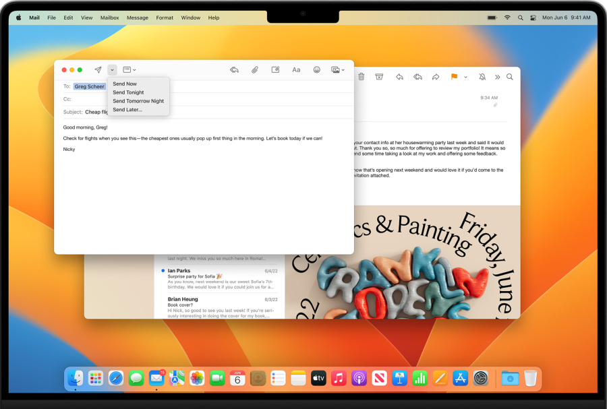This screenshot has height=409, width=607.
Task: Show format bar with the Aa icon
Action: click(296, 69)
